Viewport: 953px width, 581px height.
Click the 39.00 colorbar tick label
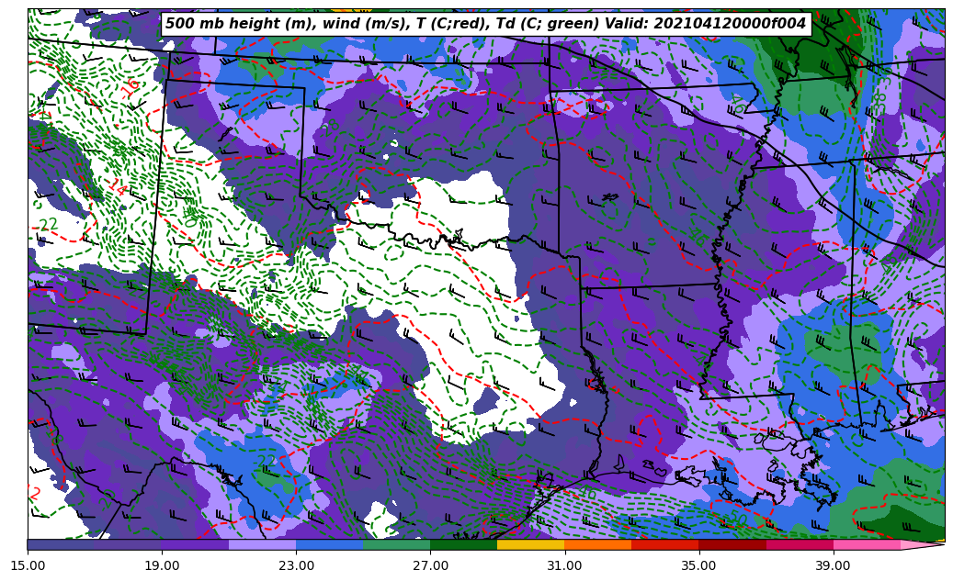click(833, 565)
